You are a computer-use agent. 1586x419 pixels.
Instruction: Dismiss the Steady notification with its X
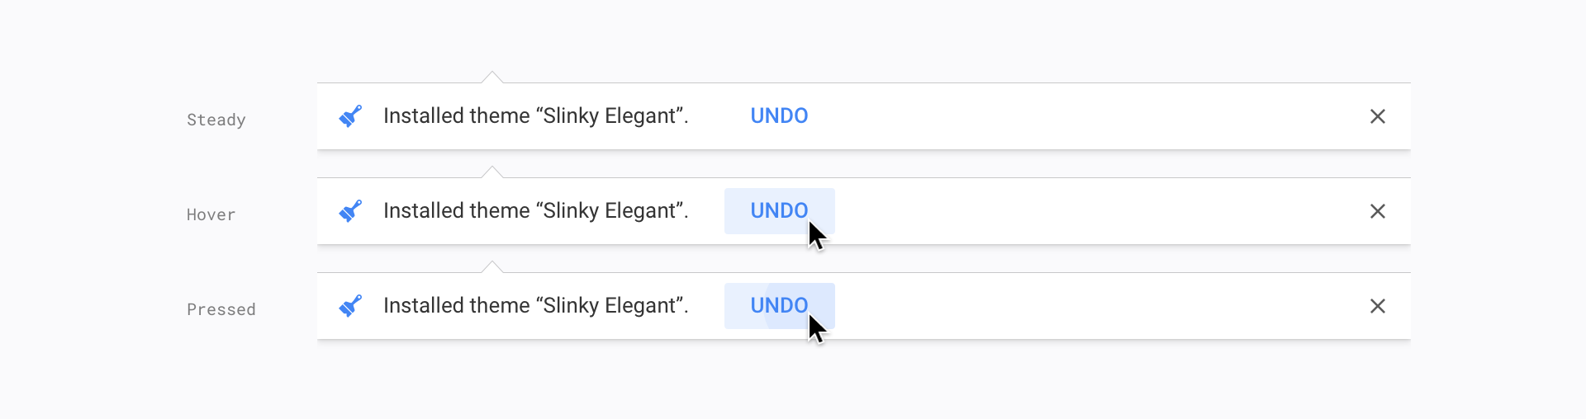point(1377,116)
